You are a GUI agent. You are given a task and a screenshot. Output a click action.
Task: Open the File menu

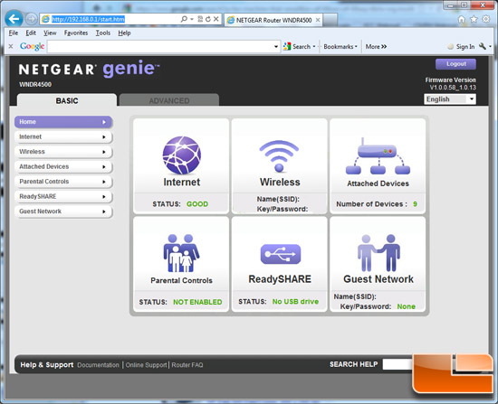[x=13, y=33]
